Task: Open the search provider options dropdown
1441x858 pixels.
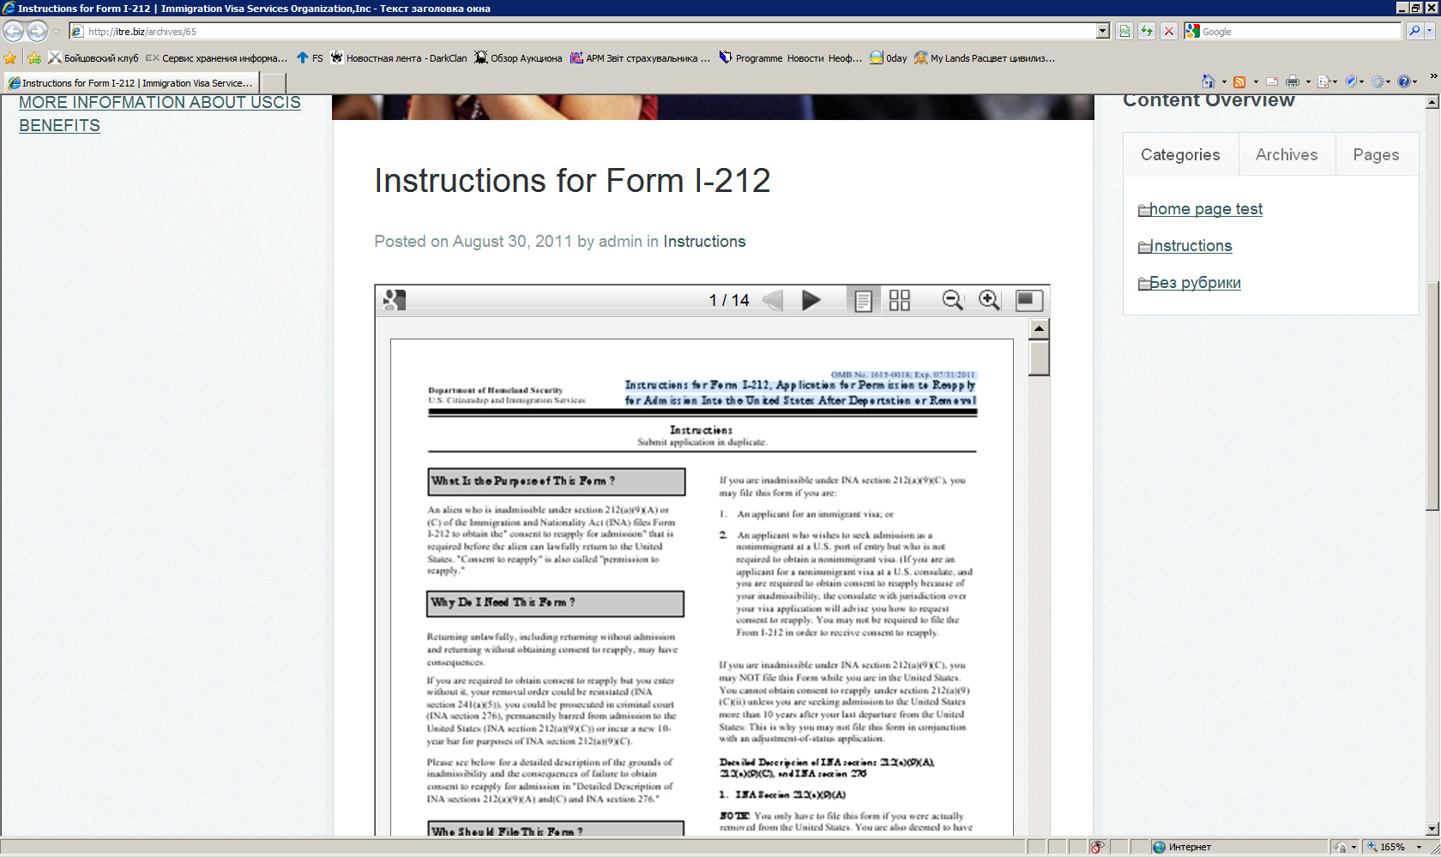Action: pyautogui.click(x=1430, y=32)
